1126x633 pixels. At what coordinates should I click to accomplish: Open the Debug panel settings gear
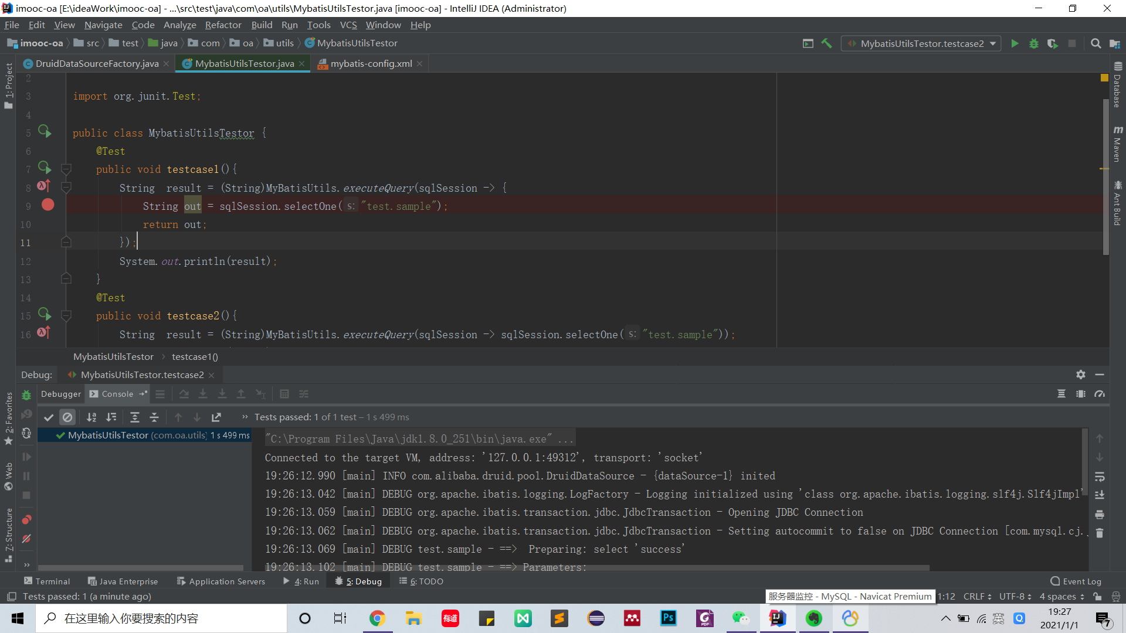pyautogui.click(x=1080, y=375)
